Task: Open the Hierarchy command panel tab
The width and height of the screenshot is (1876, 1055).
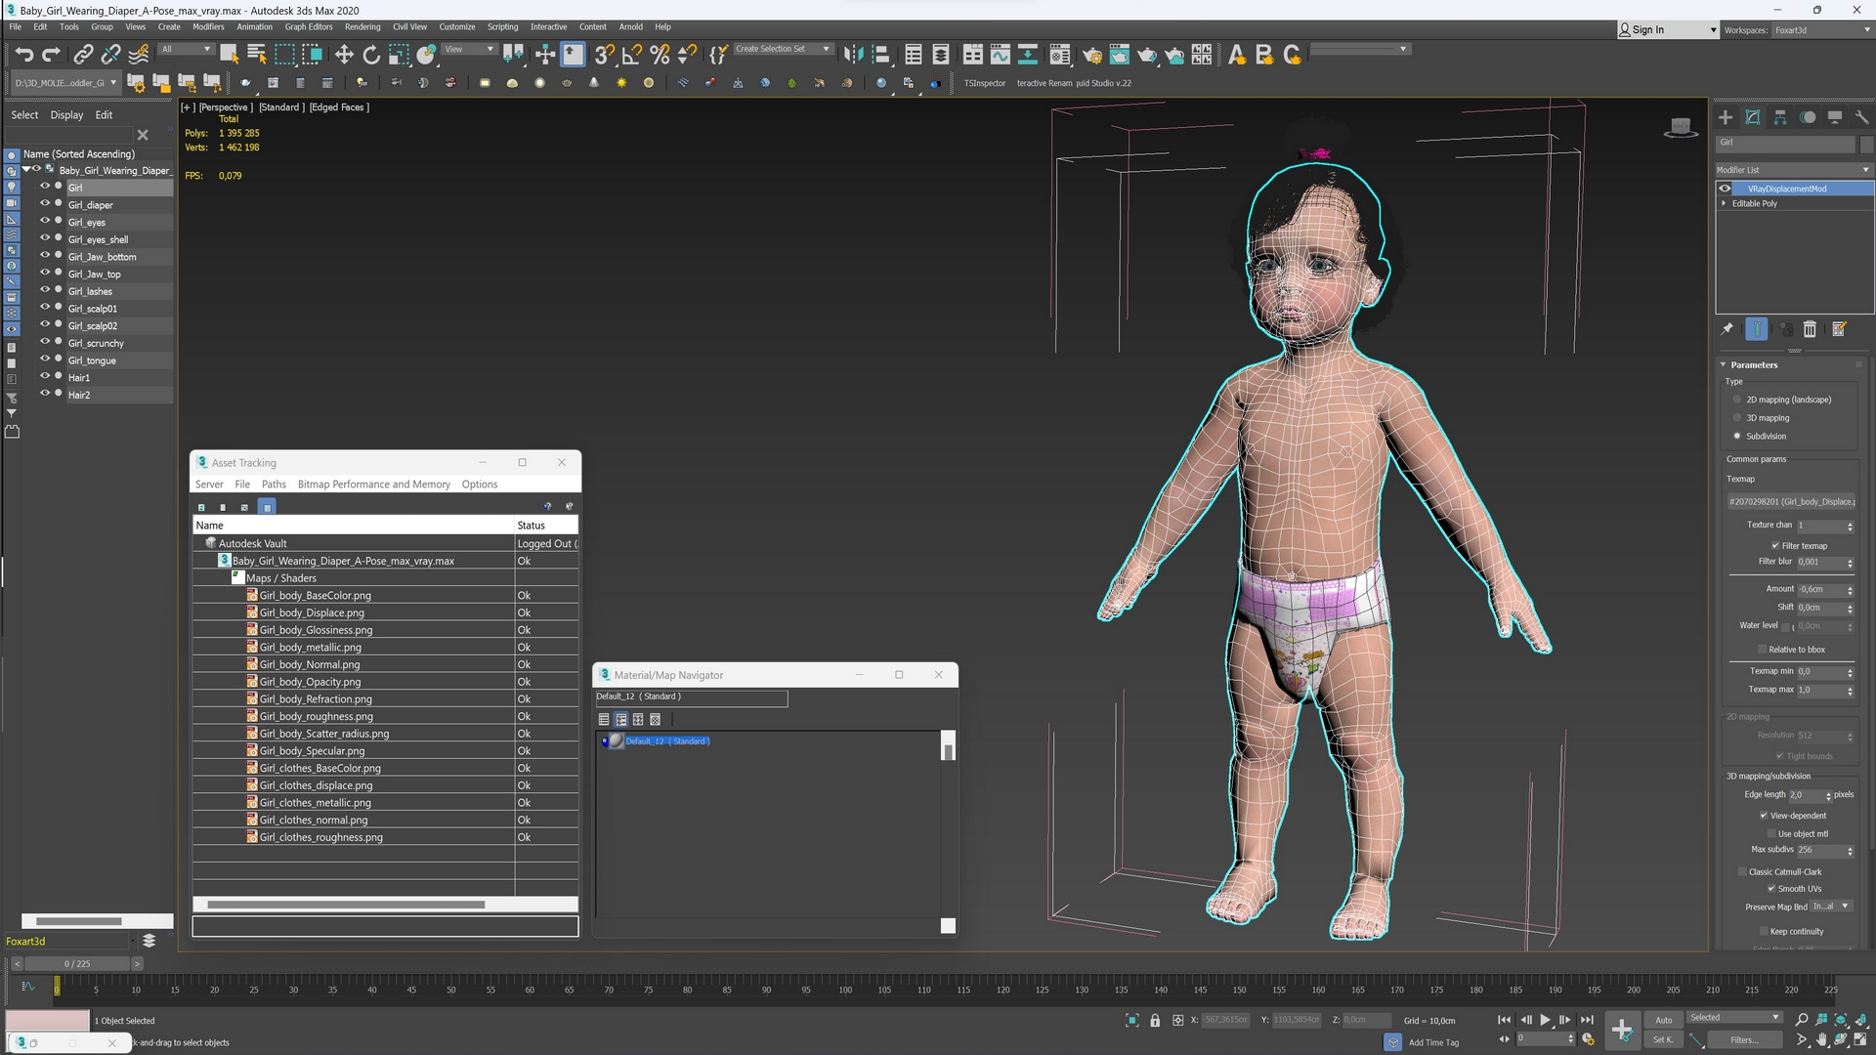Action: point(1780,117)
